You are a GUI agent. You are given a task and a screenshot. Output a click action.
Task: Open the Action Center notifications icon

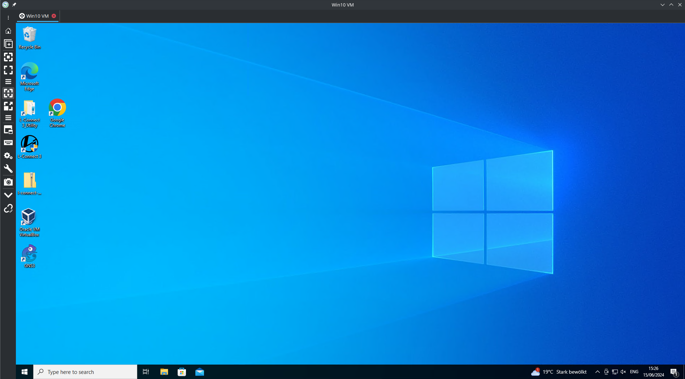[x=674, y=372]
